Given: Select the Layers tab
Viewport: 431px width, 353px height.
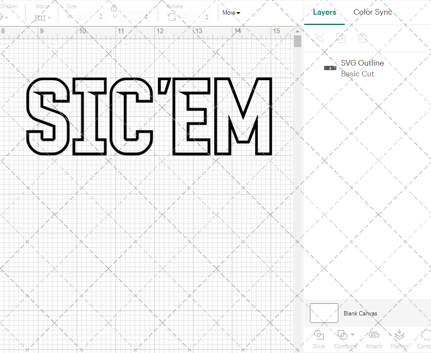Looking at the screenshot, I should pyautogui.click(x=325, y=12).
